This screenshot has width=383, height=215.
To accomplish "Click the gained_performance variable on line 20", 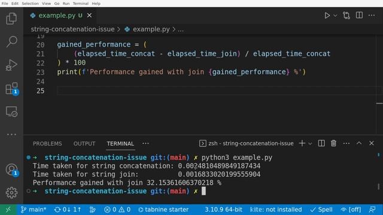I will pos(94,44).
